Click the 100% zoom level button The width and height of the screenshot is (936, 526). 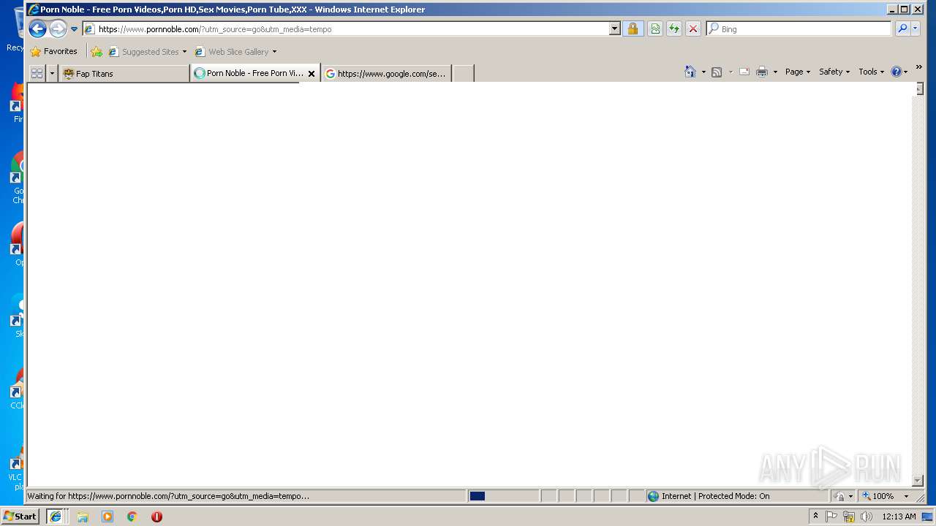coord(879,496)
